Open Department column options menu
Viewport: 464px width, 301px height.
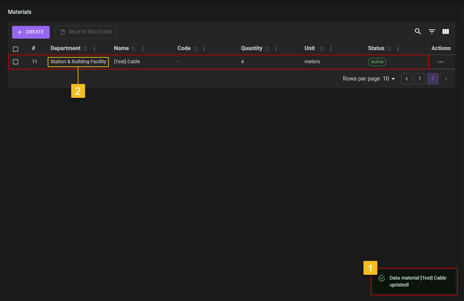click(x=94, y=49)
